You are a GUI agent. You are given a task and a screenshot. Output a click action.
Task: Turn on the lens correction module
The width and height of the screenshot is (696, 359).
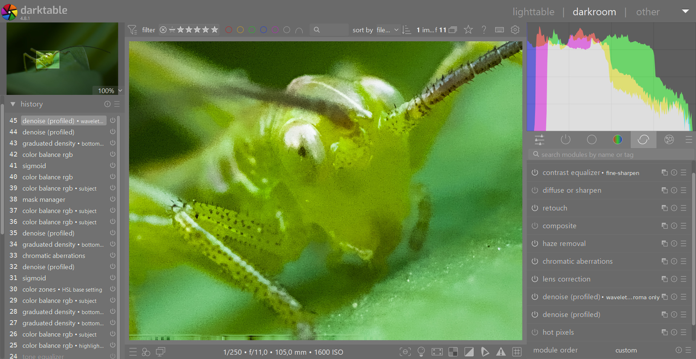click(535, 279)
